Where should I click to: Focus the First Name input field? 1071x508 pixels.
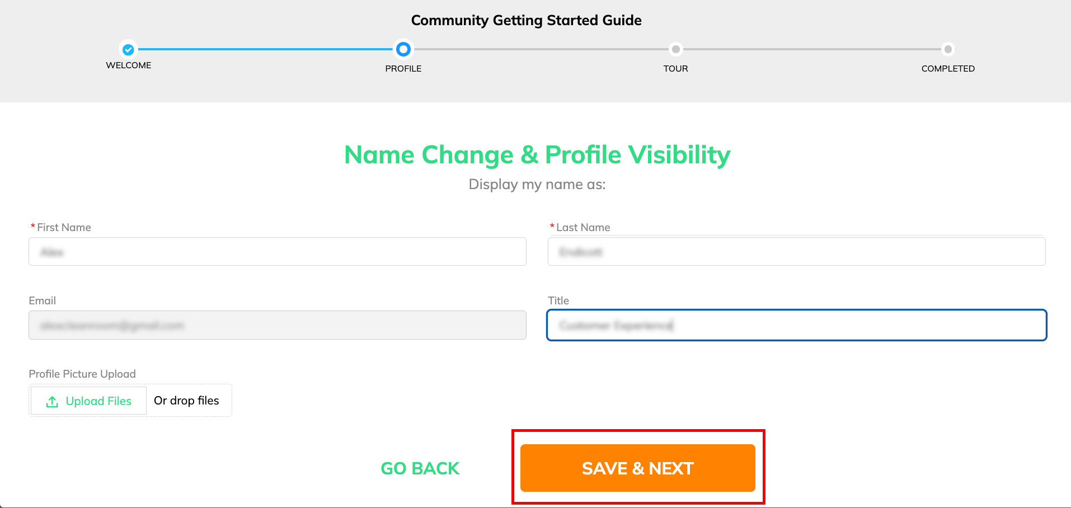277,252
